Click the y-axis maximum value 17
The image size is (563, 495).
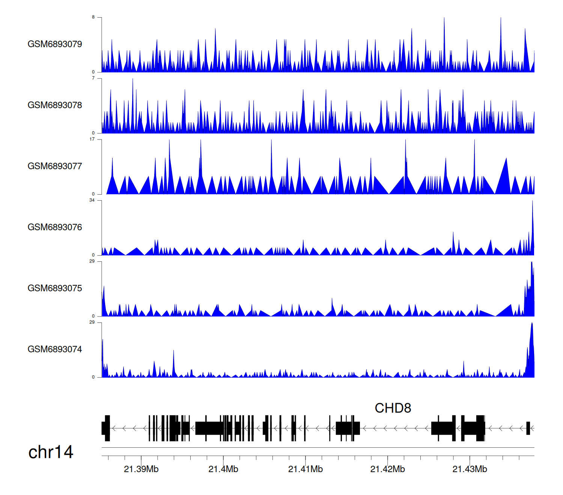point(92,139)
